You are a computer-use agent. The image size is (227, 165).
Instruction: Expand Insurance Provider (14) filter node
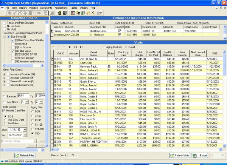4,74
